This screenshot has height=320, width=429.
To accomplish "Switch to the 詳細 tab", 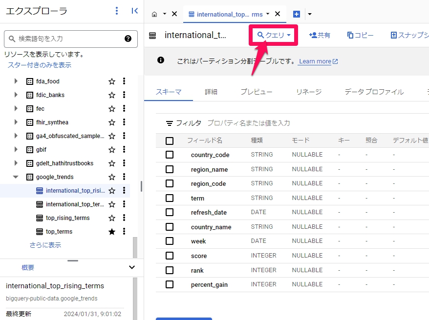I will [x=211, y=92].
